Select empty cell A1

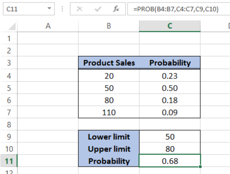tap(48, 38)
